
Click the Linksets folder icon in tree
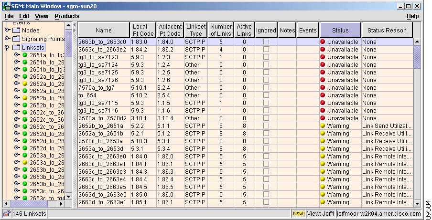coord(17,48)
